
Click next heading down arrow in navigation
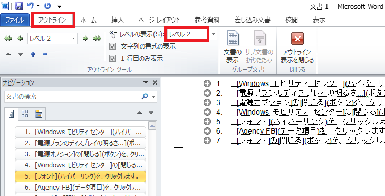[151, 113]
